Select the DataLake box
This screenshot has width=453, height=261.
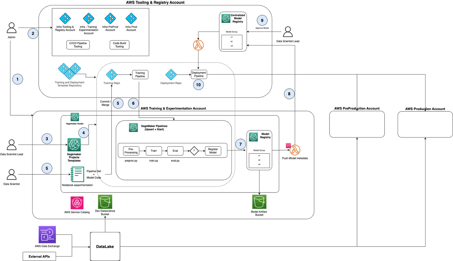105,246
